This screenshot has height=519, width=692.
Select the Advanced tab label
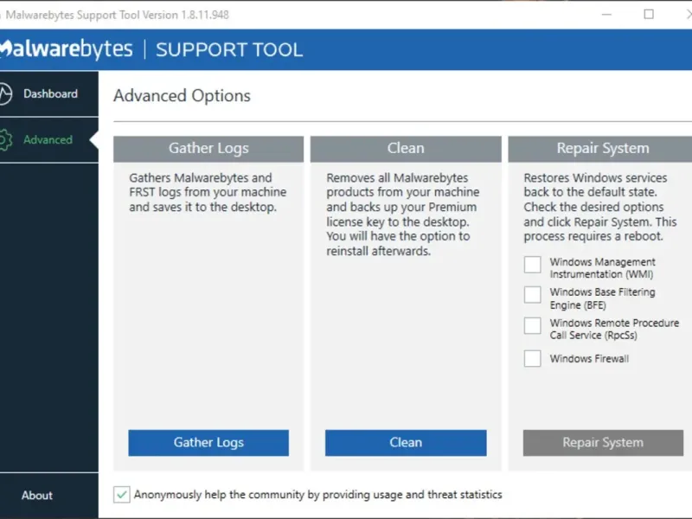(48, 139)
